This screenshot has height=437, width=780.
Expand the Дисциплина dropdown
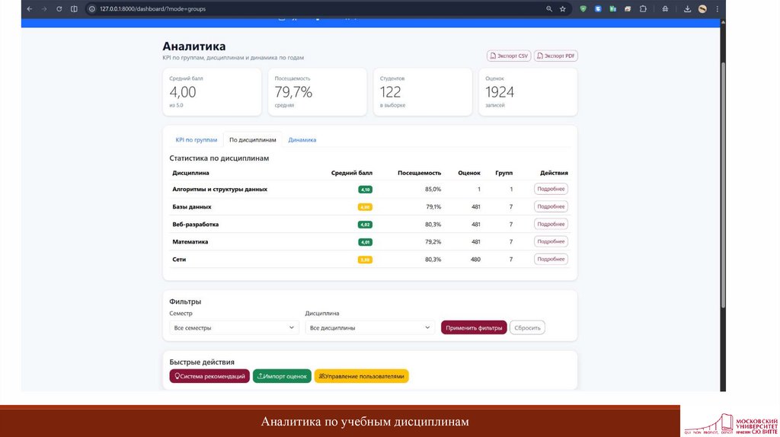pyautogui.click(x=370, y=327)
